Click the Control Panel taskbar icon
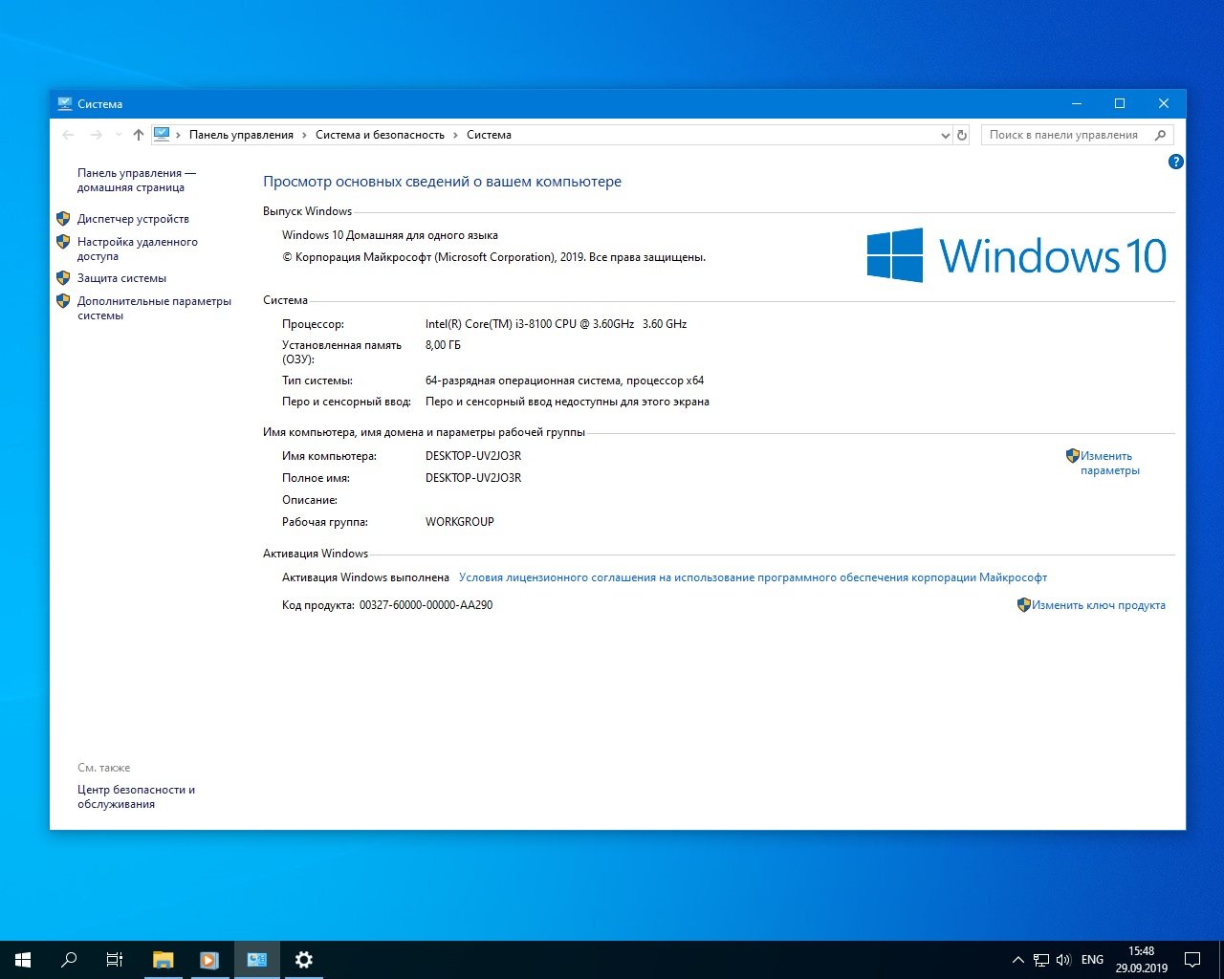Screen dimensions: 1224x979 point(257,960)
